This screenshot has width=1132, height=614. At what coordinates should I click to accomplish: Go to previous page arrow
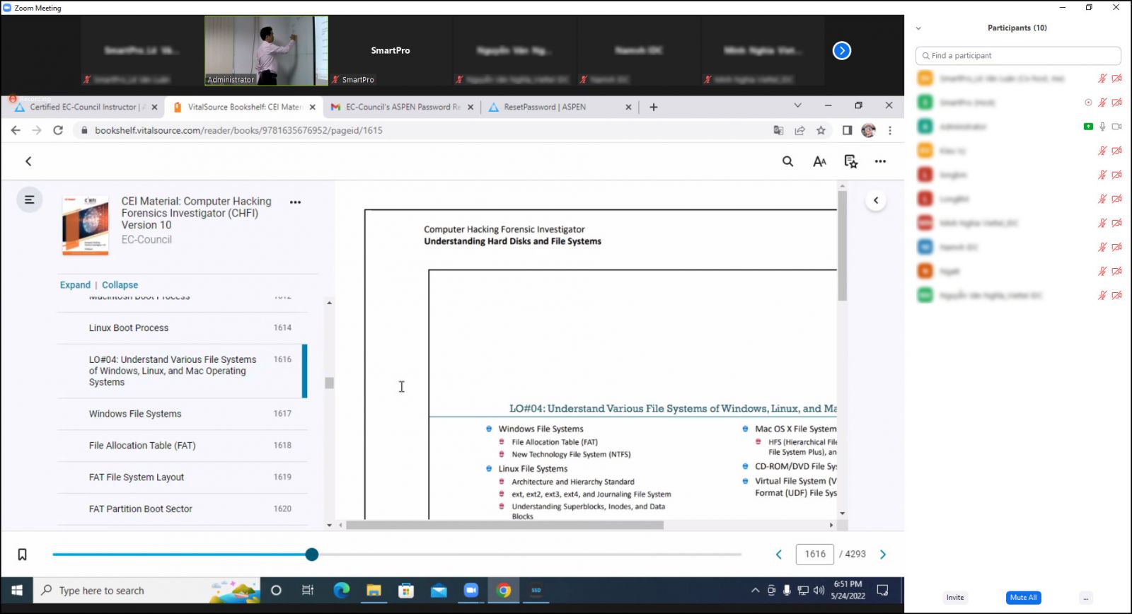(x=779, y=555)
